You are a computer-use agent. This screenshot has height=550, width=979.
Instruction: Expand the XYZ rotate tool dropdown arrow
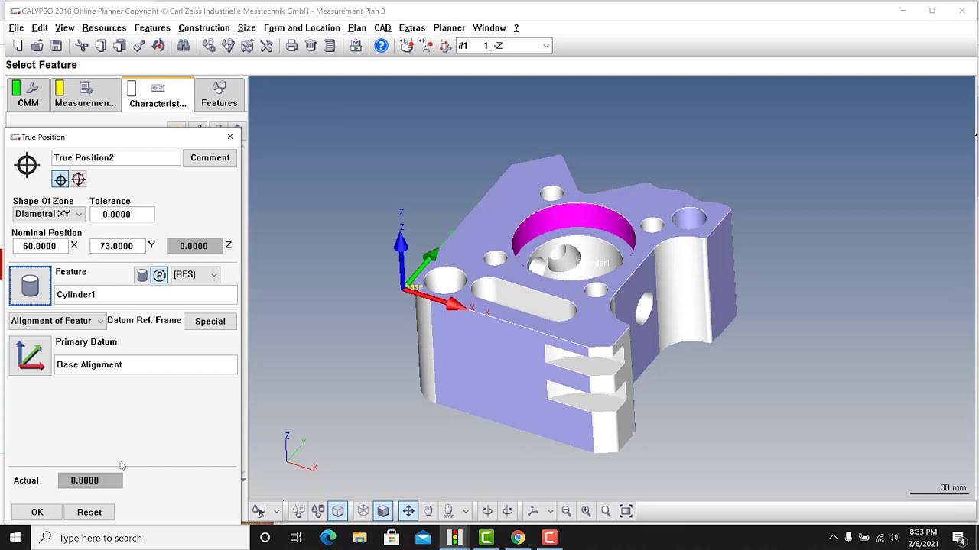[466, 511]
